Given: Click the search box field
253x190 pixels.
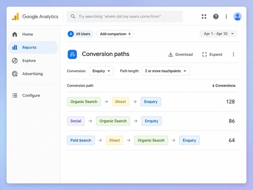Looking at the screenshot, I should [x=125, y=16].
